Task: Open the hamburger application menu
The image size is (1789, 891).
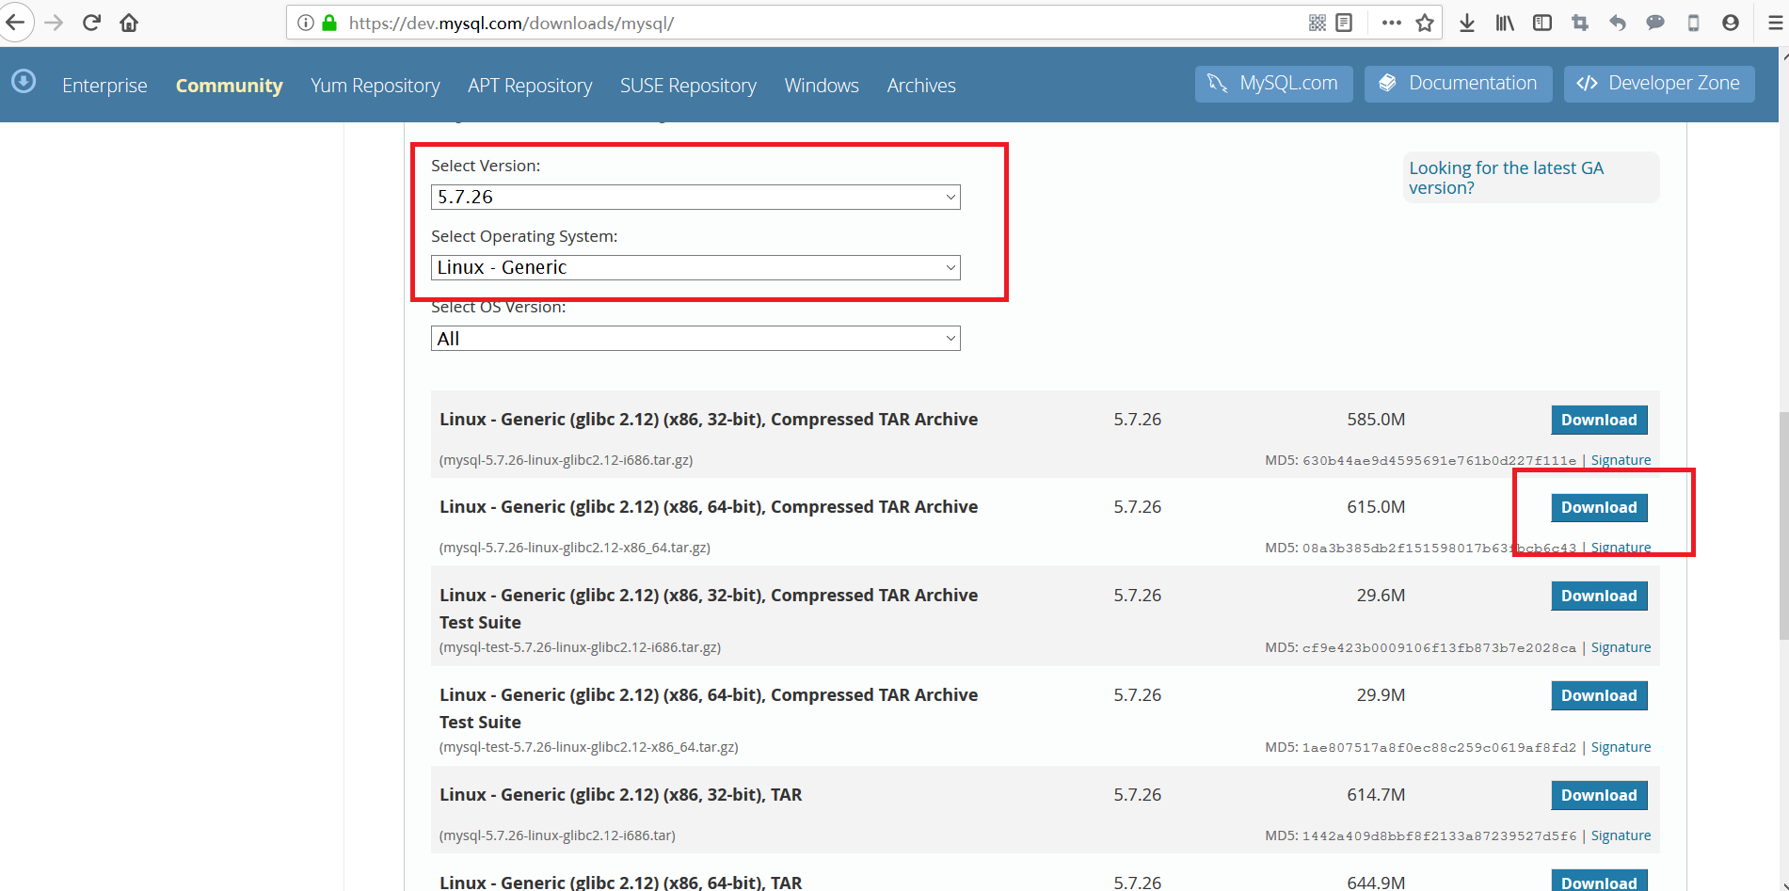Action: 1775,23
